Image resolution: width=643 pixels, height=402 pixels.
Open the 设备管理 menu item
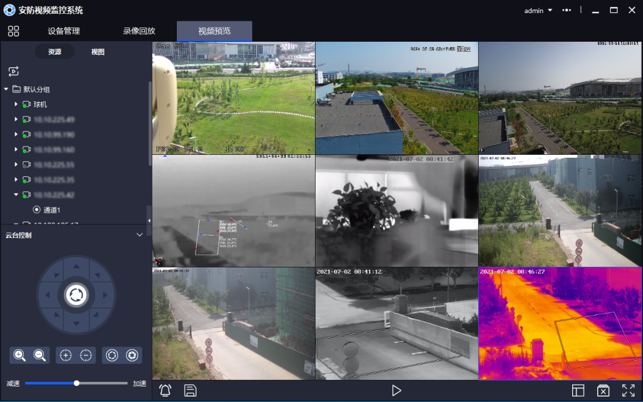63,31
